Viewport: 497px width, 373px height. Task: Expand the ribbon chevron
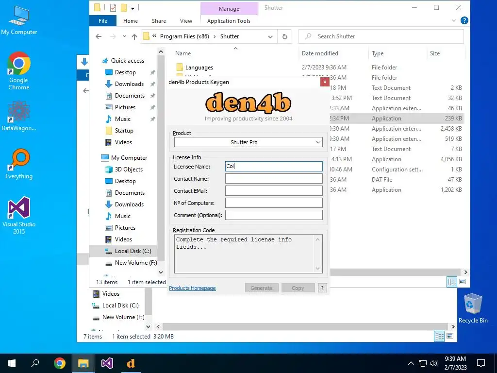[454, 20]
